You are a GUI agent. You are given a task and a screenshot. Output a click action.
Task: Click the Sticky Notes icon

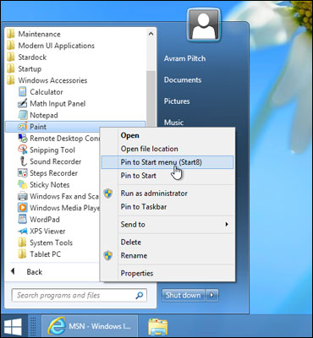(22, 185)
